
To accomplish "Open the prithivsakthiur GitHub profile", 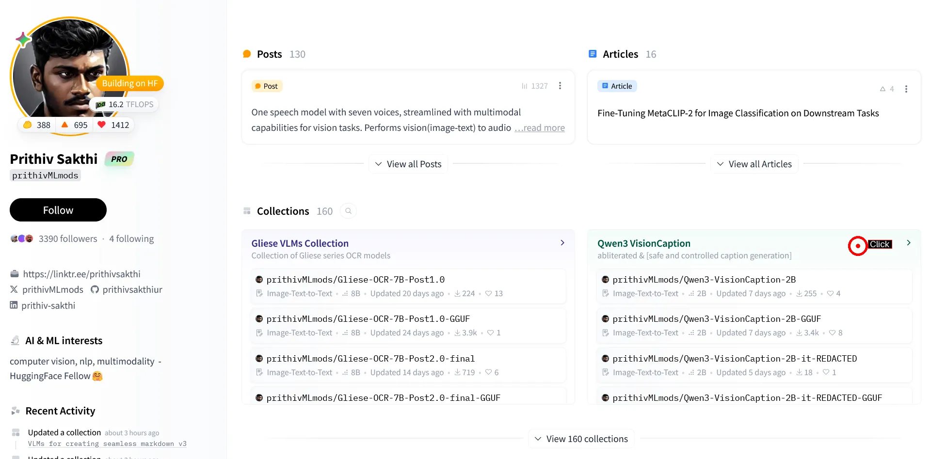I will [127, 290].
